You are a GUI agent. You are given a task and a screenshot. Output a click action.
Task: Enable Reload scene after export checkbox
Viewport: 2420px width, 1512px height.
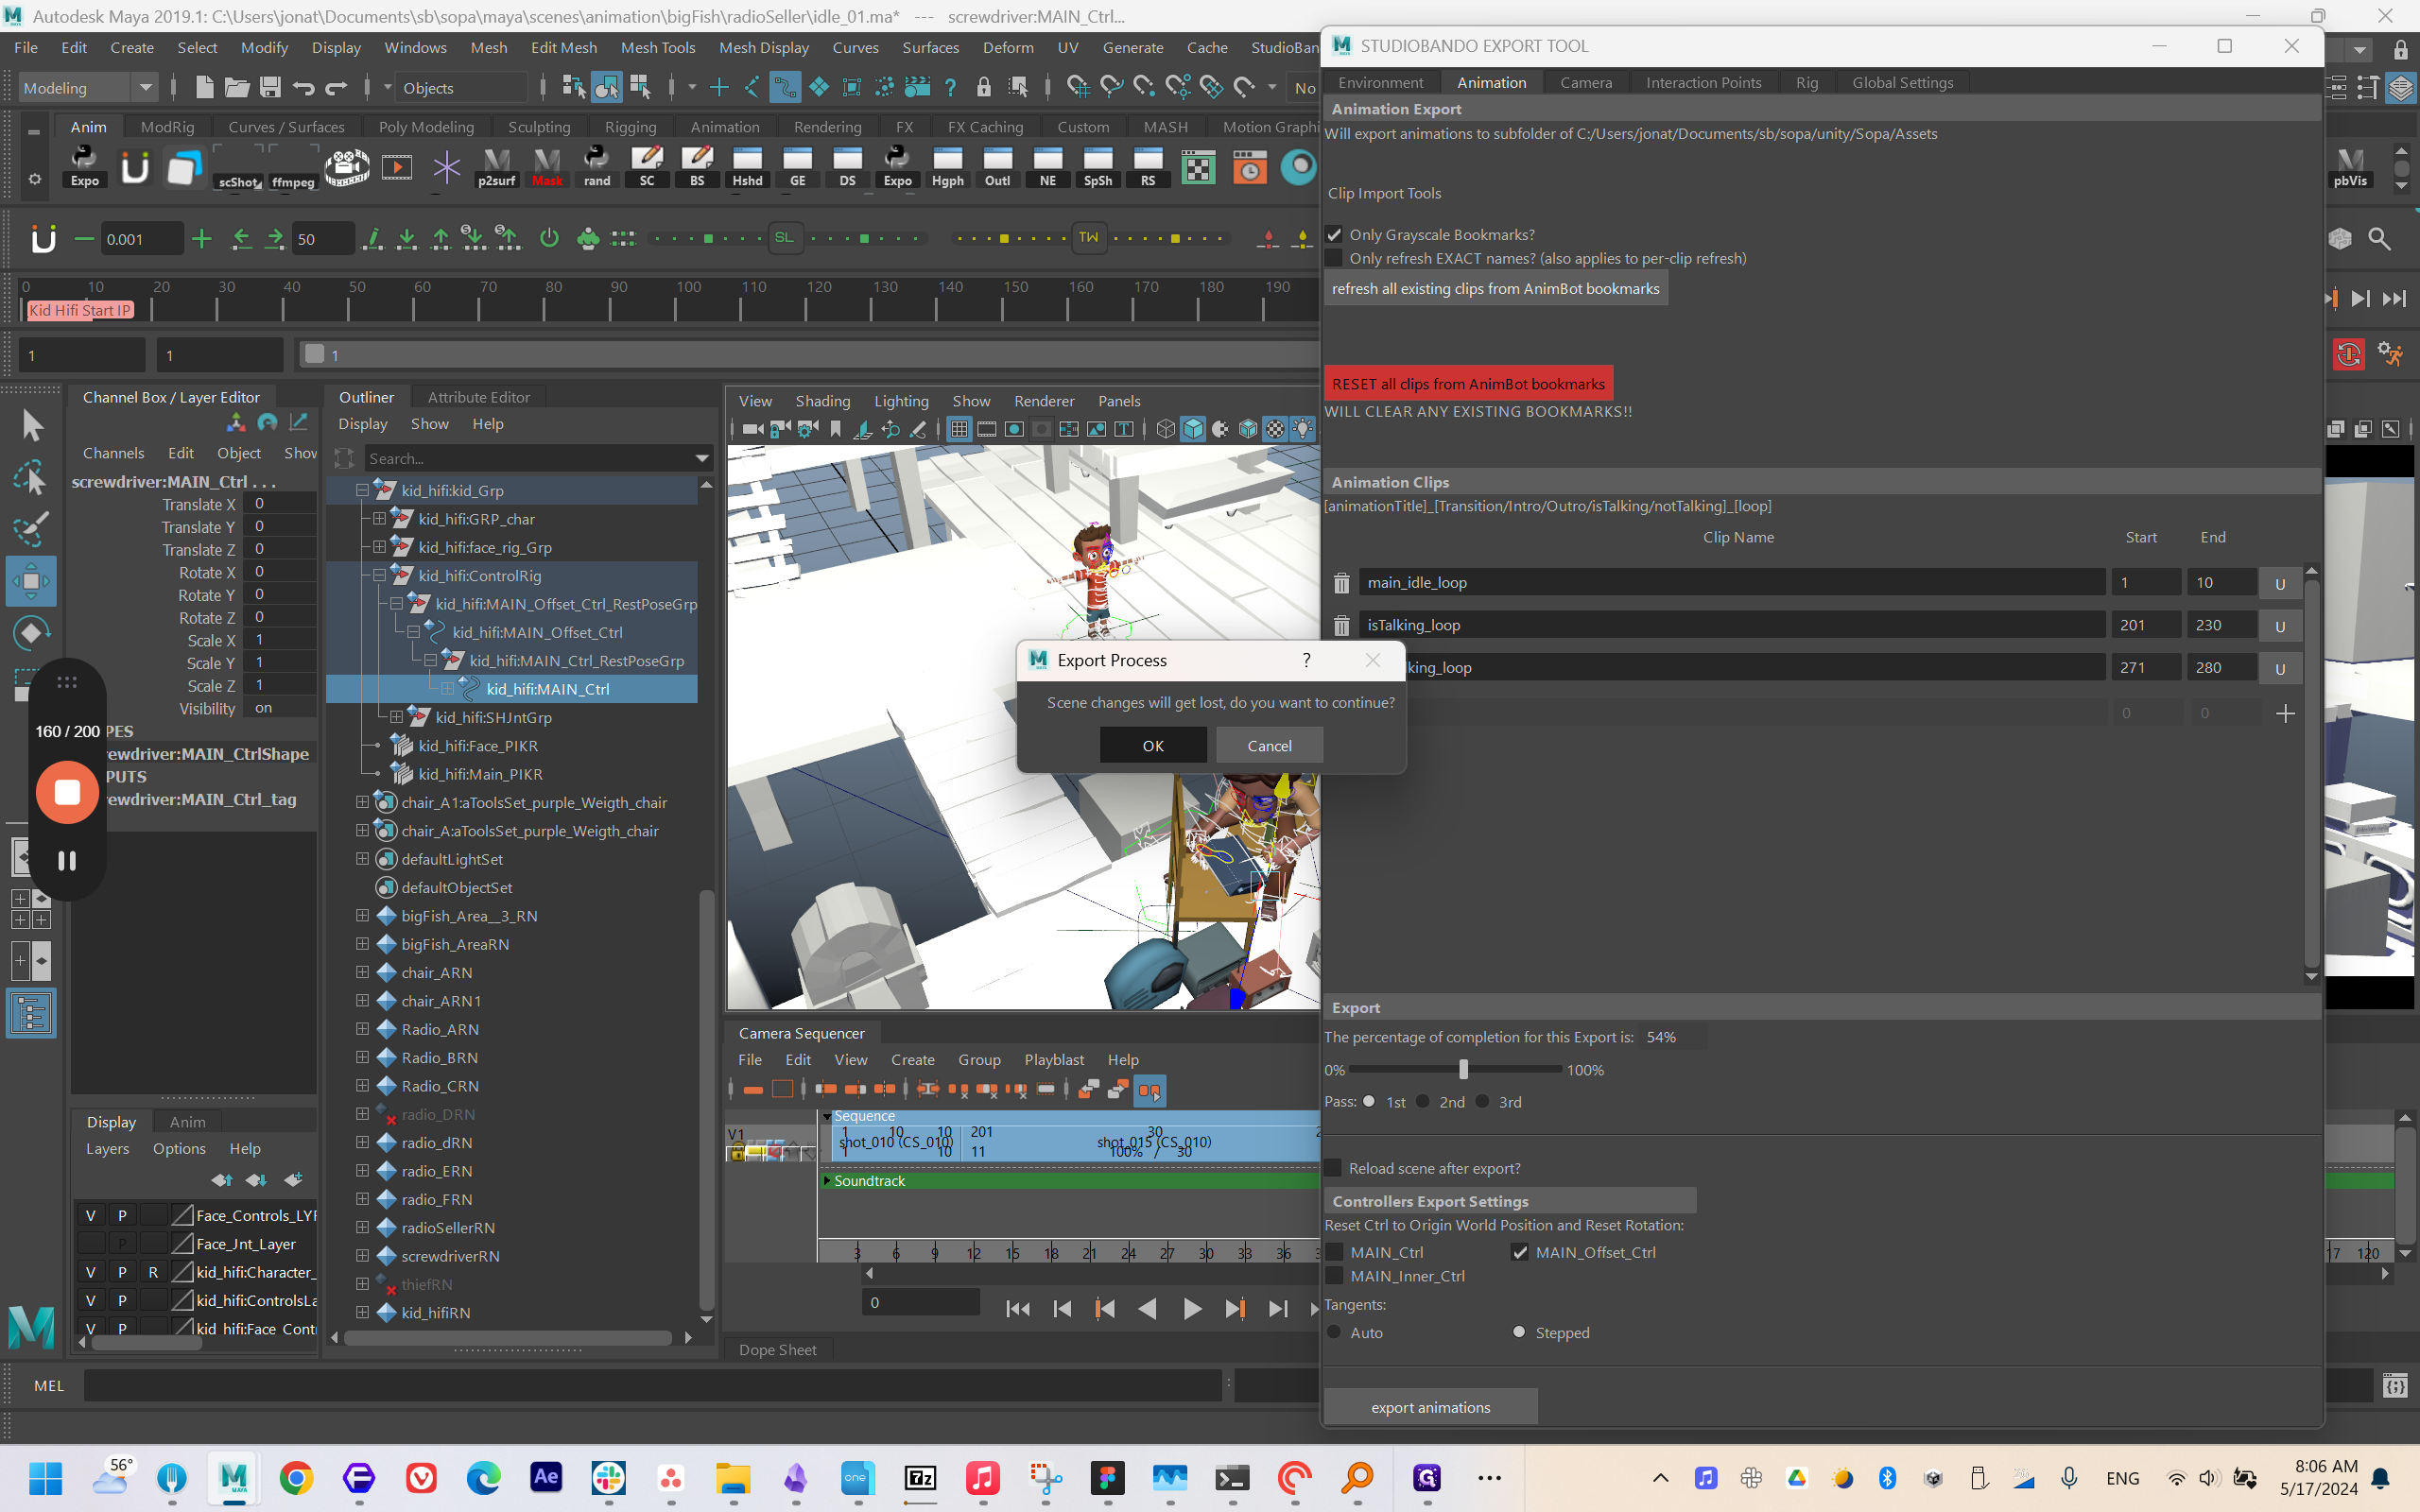tap(1333, 1168)
